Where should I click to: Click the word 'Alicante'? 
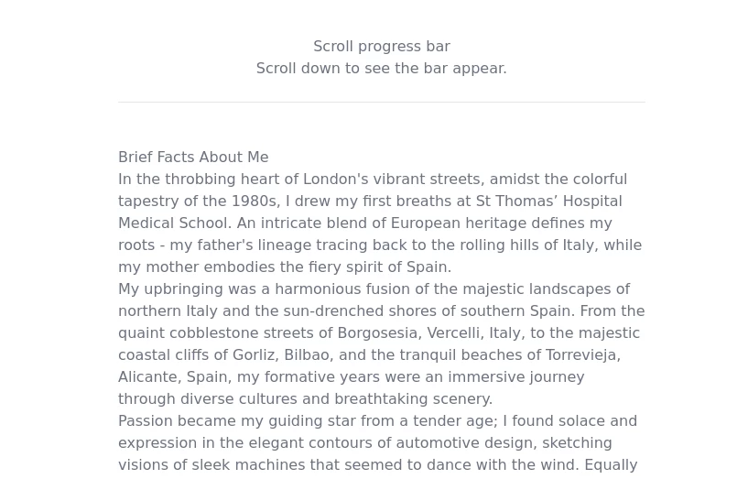(x=147, y=376)
